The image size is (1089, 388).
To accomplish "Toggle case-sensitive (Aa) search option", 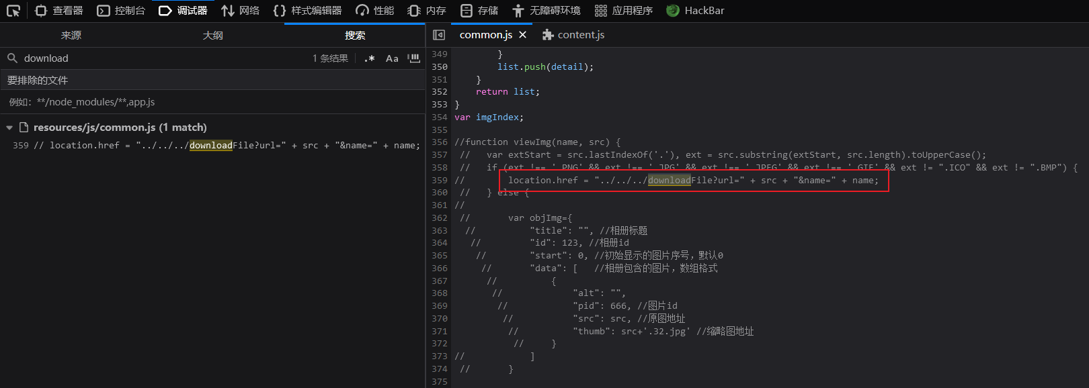I will [392, 58].
